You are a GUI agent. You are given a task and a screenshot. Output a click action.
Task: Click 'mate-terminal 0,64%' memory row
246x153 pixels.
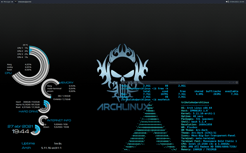point(61,88)
